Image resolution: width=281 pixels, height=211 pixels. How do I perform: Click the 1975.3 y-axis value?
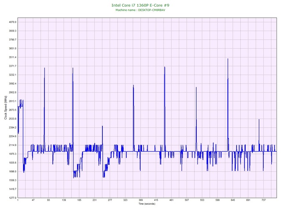pos(13,154)
